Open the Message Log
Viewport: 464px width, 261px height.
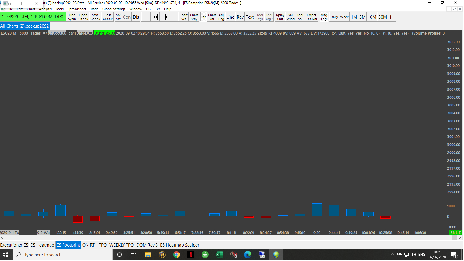click(324, 17)
